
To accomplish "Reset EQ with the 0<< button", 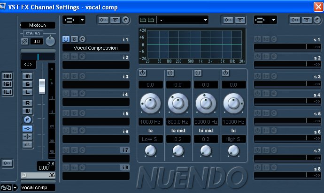I will pyautogui.click(x=228, y=20).
